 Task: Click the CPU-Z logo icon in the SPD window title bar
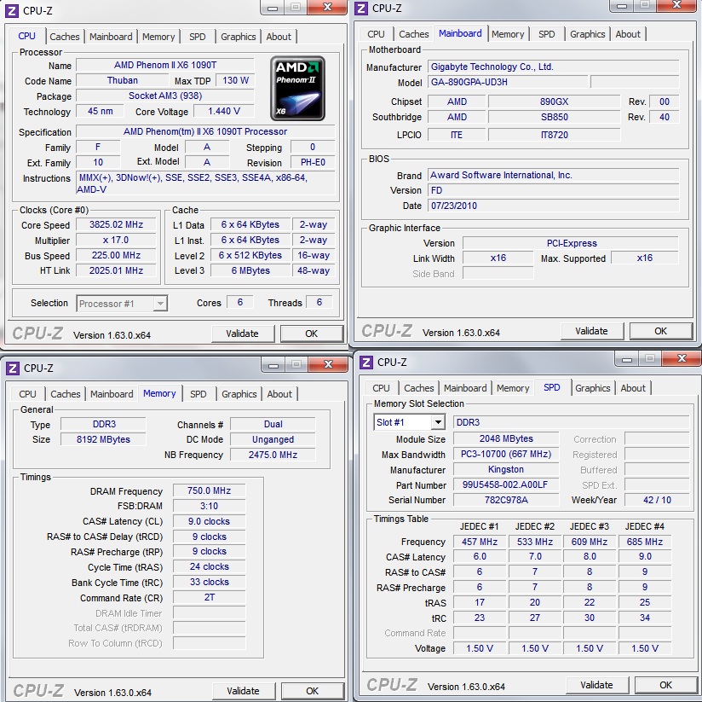click(x=365, y=362)
